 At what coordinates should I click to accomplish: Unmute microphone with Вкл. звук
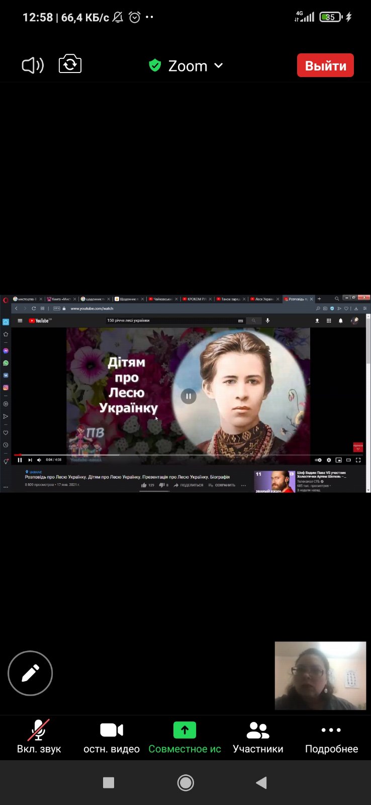tap(39, 738)
